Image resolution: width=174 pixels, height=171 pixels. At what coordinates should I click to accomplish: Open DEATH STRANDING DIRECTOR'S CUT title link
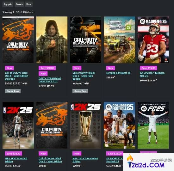point(50,80)
